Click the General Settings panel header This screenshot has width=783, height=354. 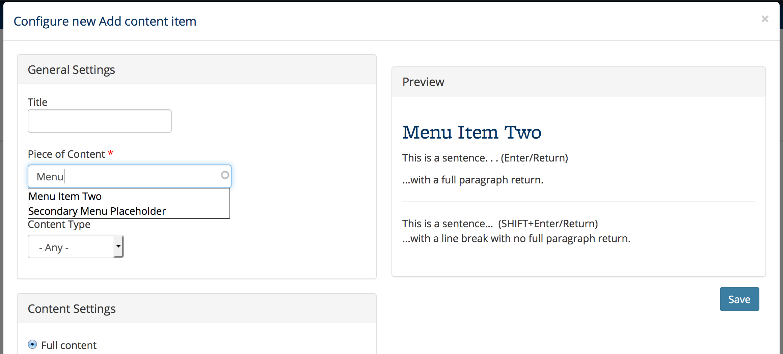[x=197, y=69]
